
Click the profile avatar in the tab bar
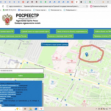[103, 2]
